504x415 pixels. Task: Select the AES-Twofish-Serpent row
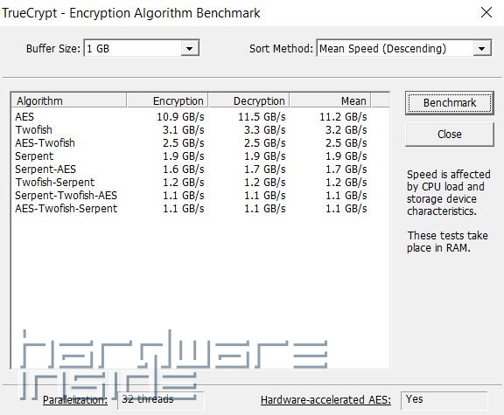point(199,209)
